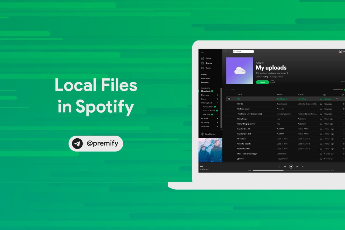Collapse the Other uploads folder
This screenshot has width=345, height=230.
tap(218, 103)
